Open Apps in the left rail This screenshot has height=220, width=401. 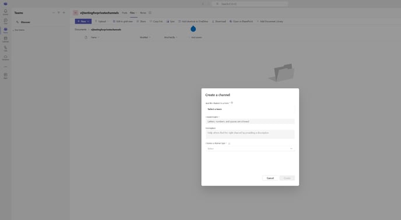pyautogui.click(x=5, y=76)
